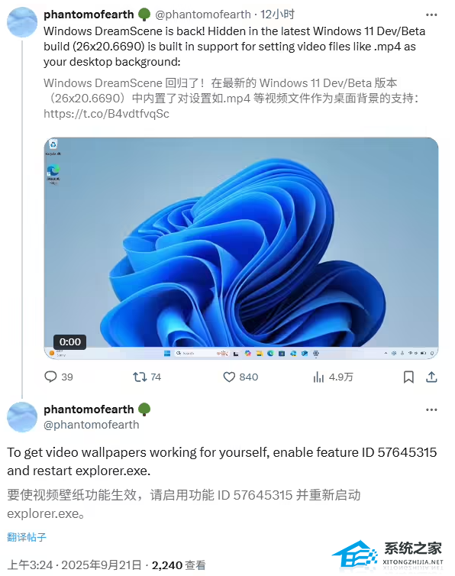Play the Windows 11 wallpaper video
The width and height of the screenshot is (455, 576).
(x=241, y=248)
